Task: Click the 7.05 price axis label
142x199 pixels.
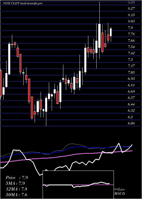Action: pyautogui.click(x=131, y=72)
